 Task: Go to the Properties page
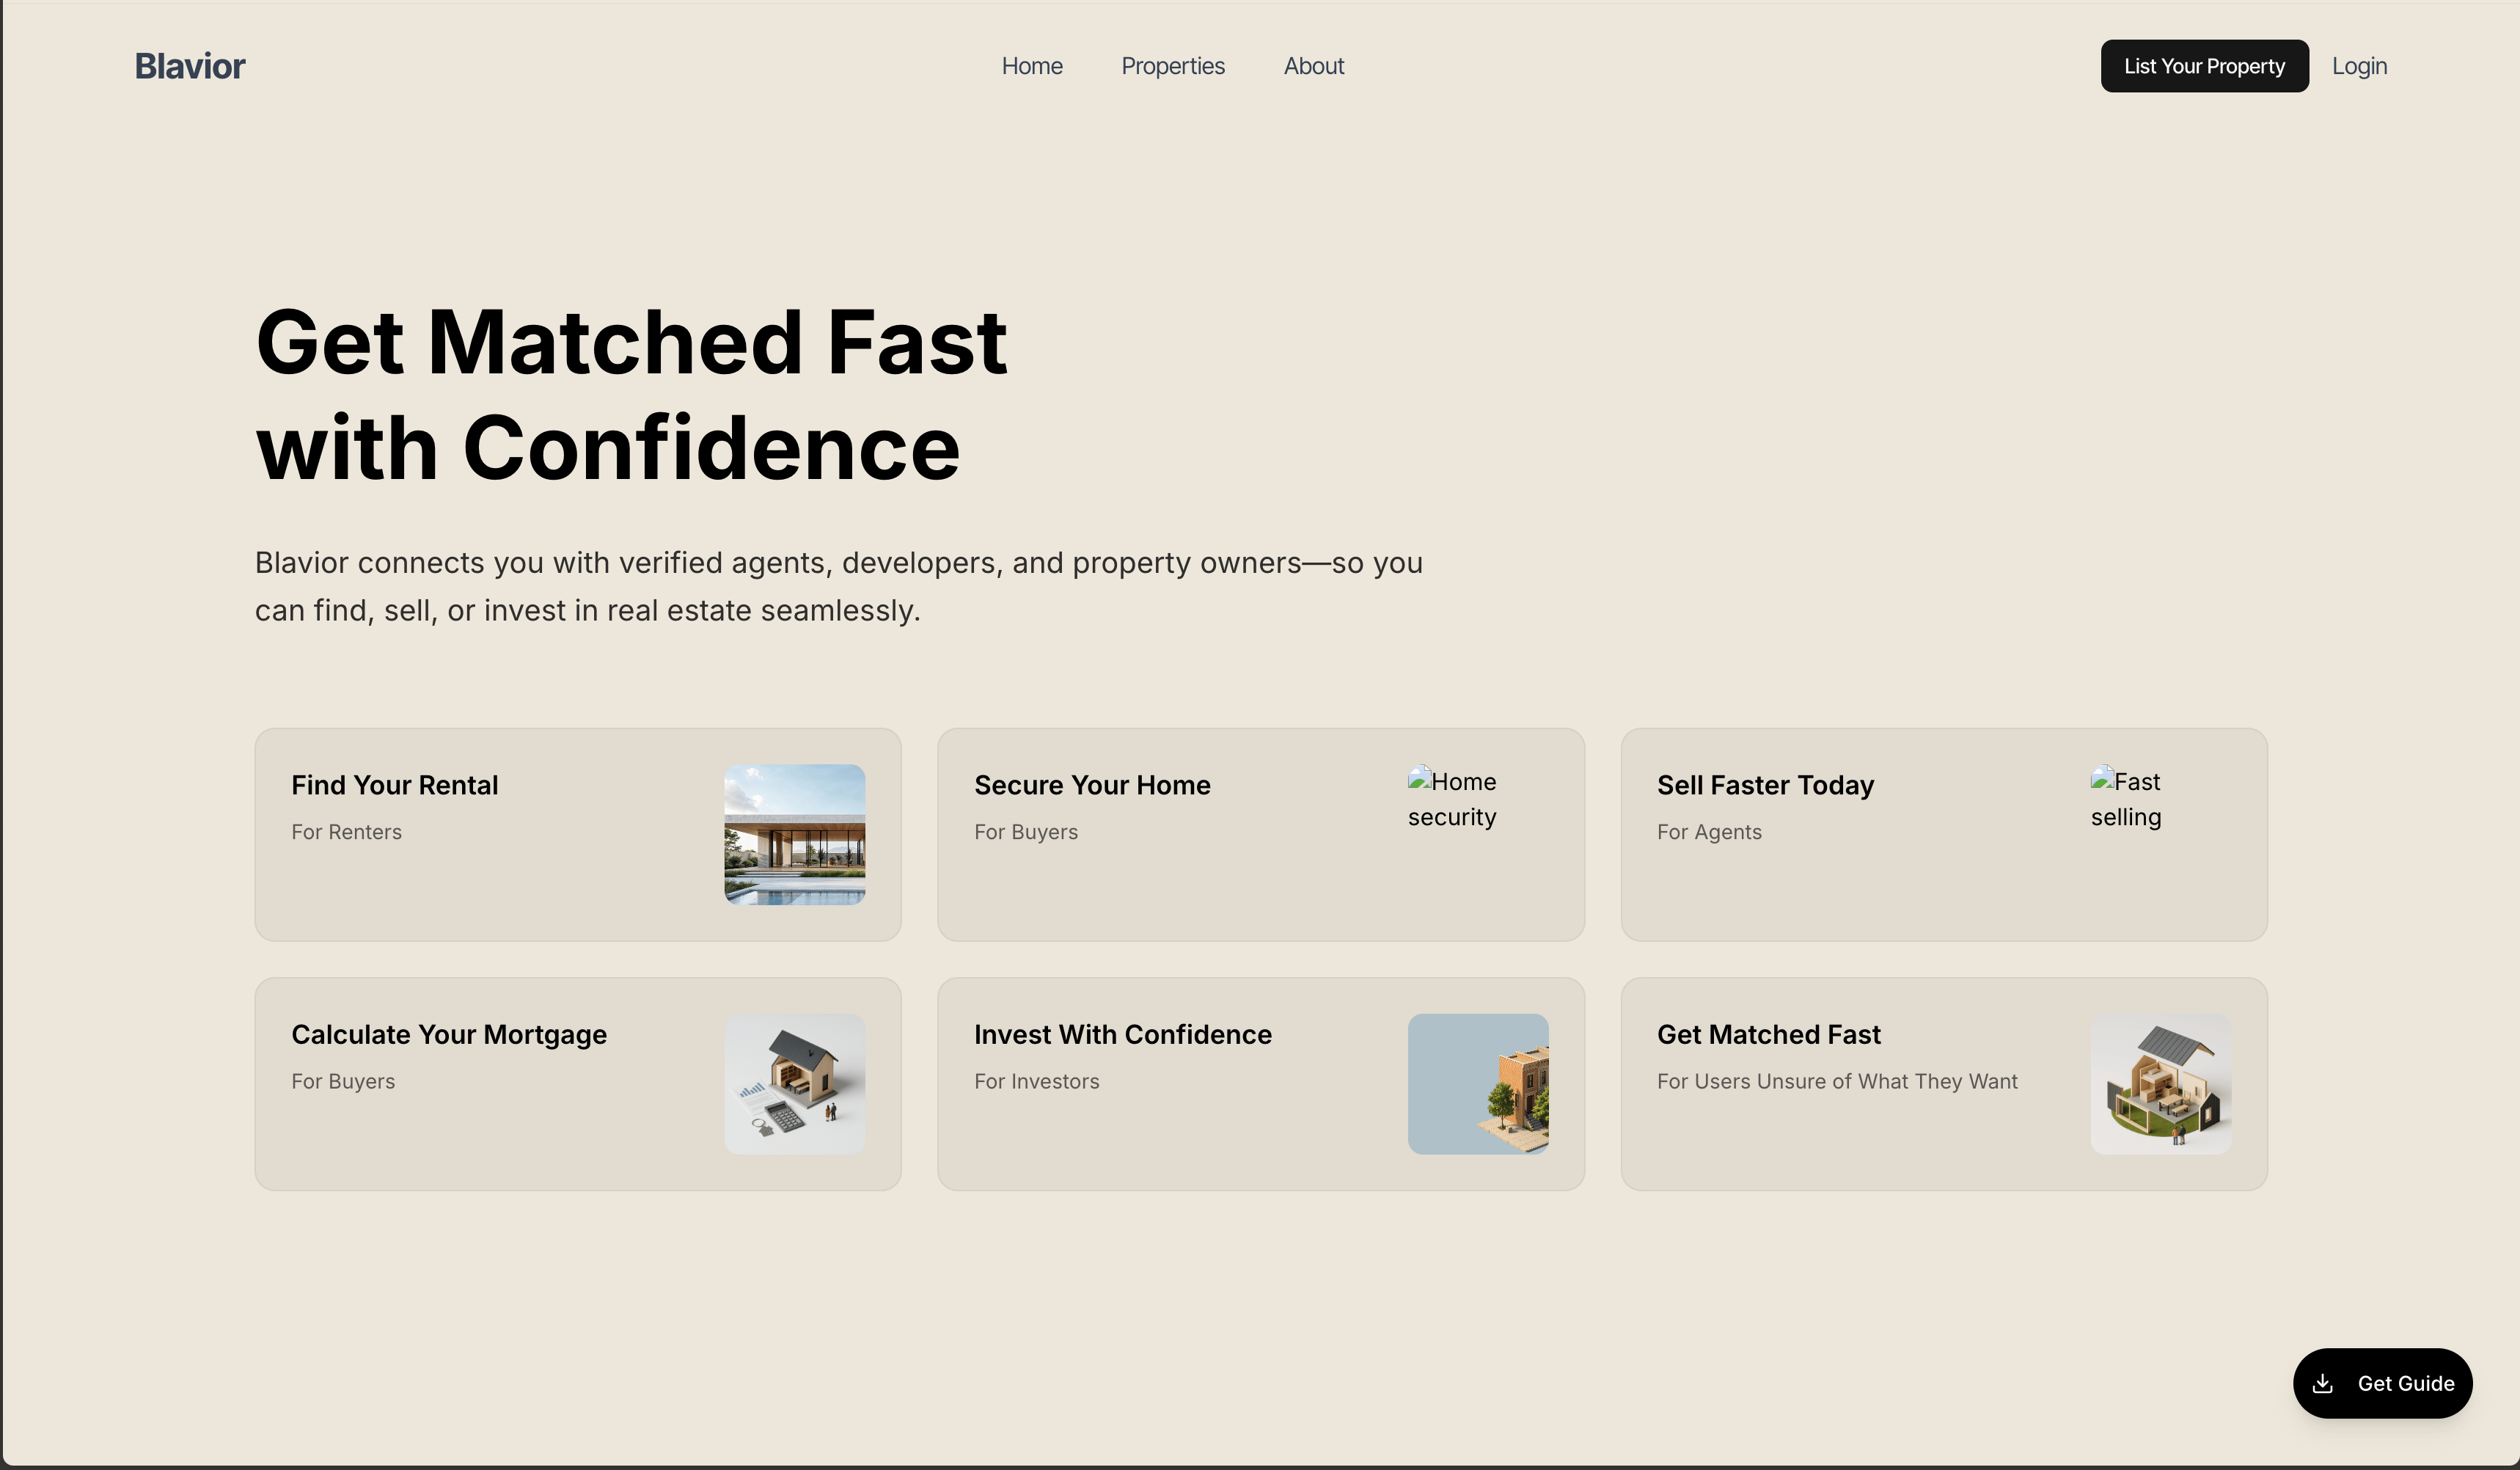click(x=1172, y=66)
